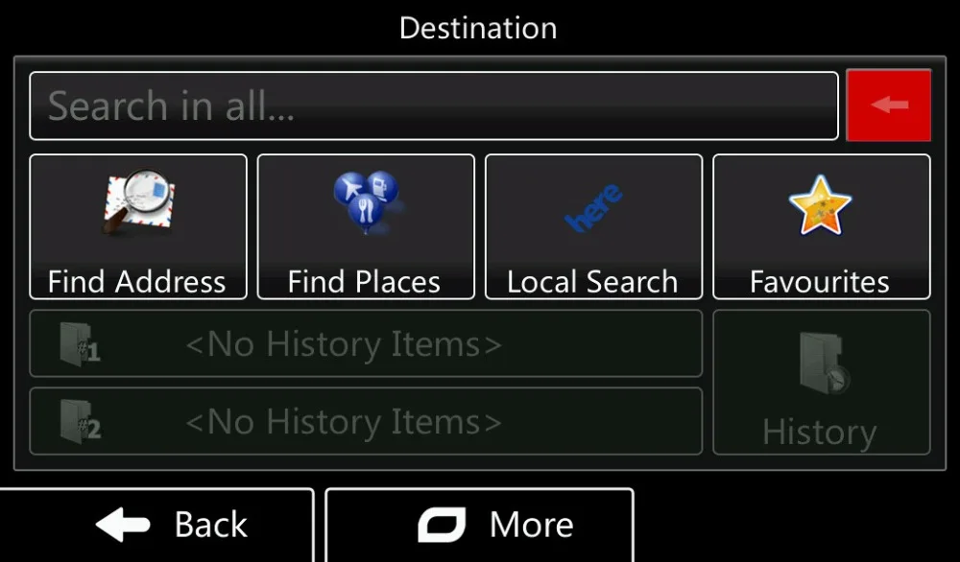Viewport: 960px width, 562px height.
Task: Focus the 'Search in all...' field
Action: pos(434,105)
